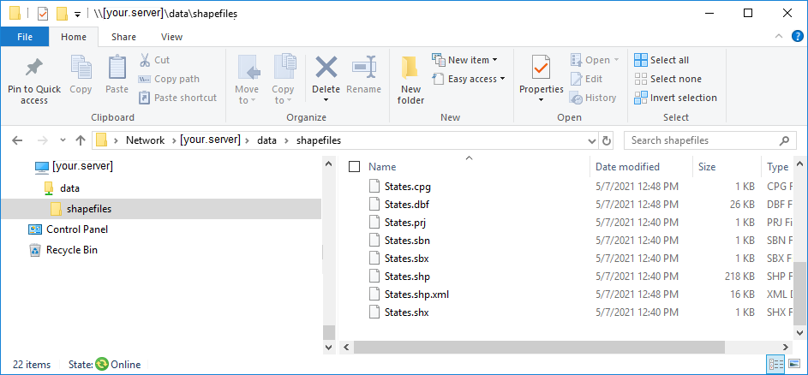Click the Rename icon

(x=364, y=68)
